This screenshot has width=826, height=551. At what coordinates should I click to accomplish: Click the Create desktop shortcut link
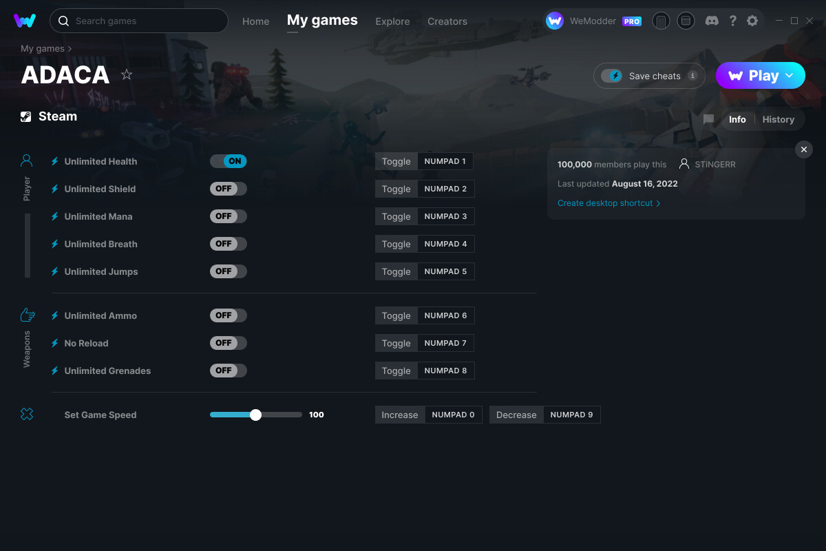tap(605, 202)
